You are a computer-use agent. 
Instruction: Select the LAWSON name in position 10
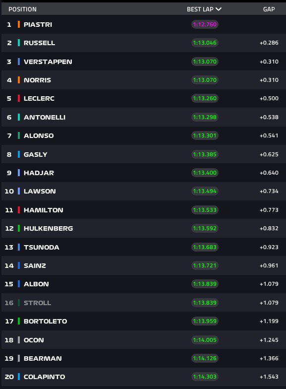[x=40, y=191]
